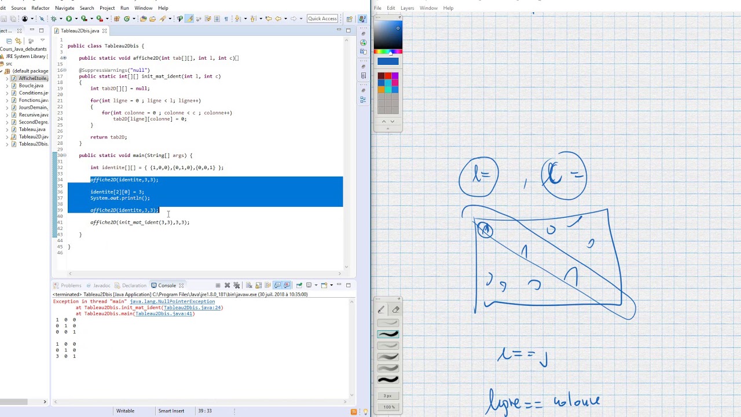Open the Run menu in Eclipse
The height and width of the screenshot is (417, 741).
[124, 8]
